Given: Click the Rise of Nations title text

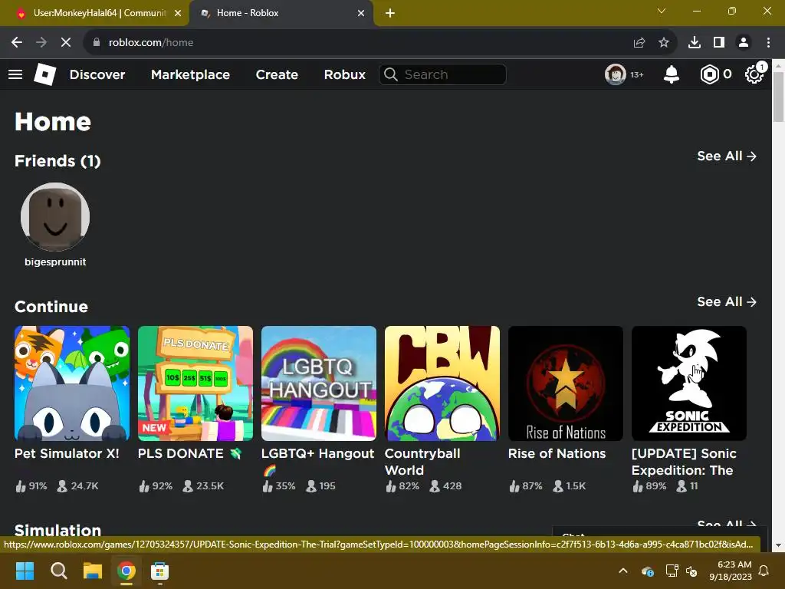Looking at the screenshot, I should pyautogui.click(x=557, y=454).
